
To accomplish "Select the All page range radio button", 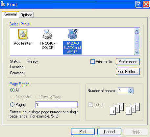I will (x=12, y=90).
